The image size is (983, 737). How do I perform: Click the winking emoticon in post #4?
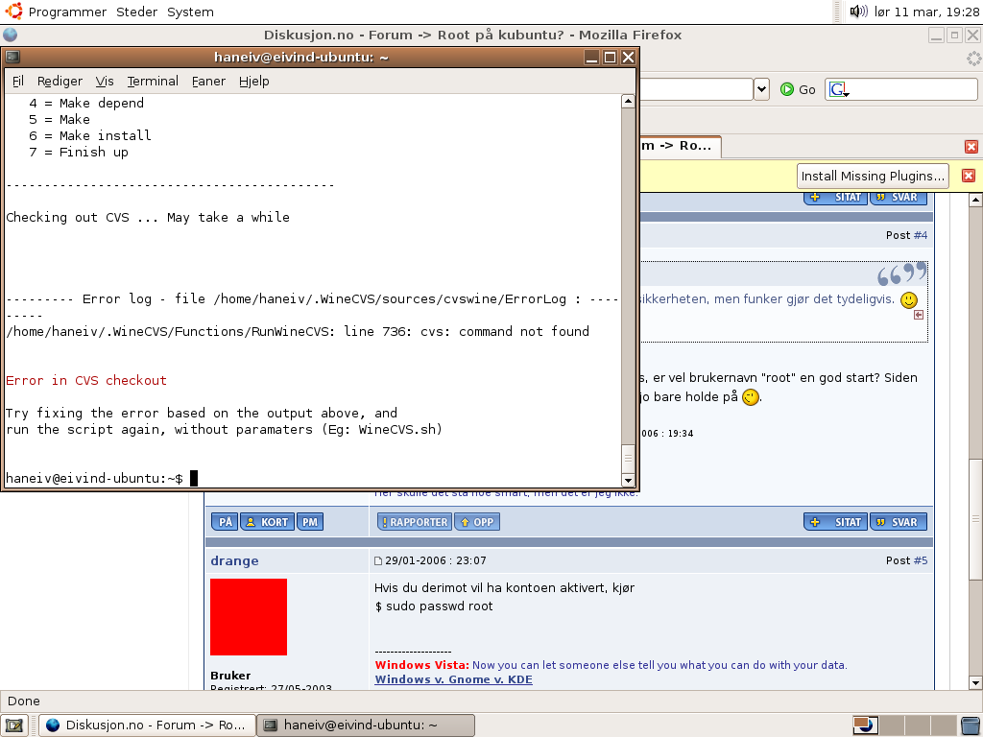[x=750, y=397]
